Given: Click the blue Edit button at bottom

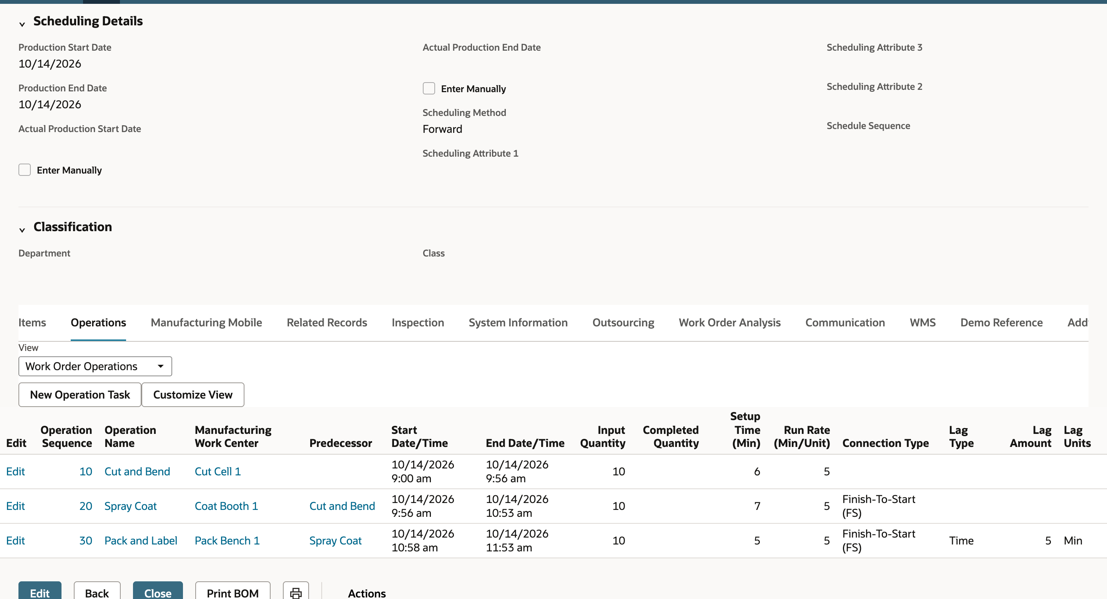Looking at the screenshot, I should 40,592.
